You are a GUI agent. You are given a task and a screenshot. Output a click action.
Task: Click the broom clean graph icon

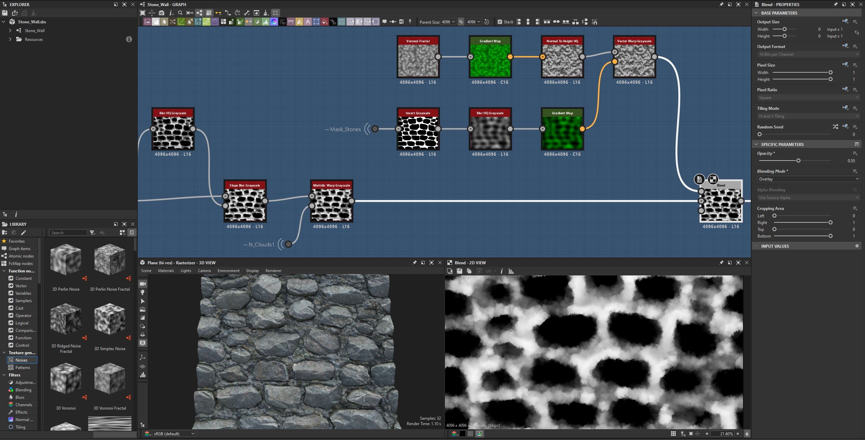click(x=266, y=13)
